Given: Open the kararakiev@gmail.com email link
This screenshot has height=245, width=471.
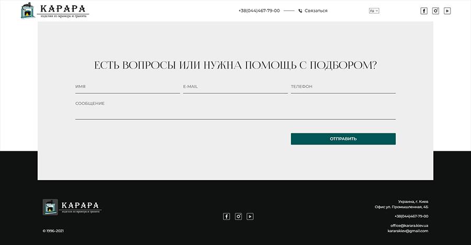Looking at the screenshot, I should point(408,231).
